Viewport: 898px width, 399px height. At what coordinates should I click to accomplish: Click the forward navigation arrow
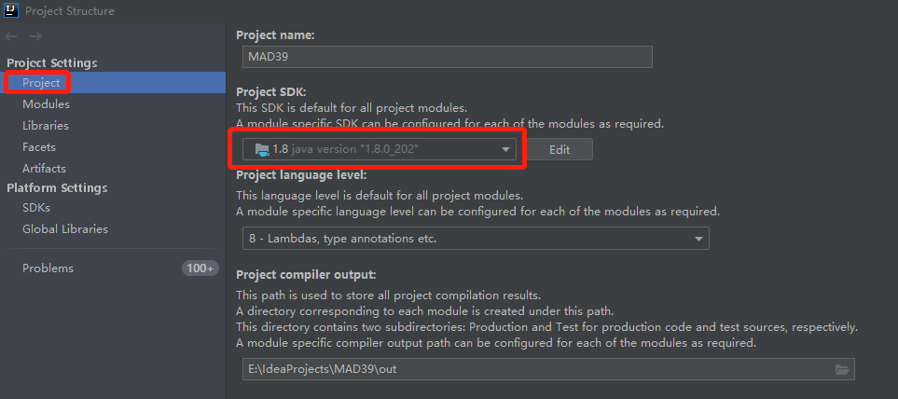point(35,36)
